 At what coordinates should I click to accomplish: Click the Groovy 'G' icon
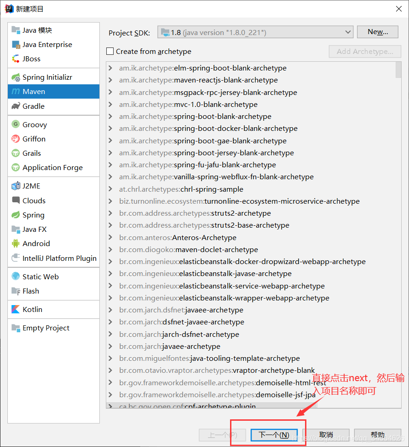click(x=16, y=124)
